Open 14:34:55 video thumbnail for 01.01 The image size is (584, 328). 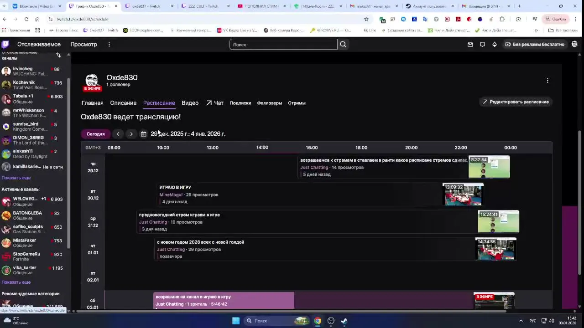tap(496, 249)
